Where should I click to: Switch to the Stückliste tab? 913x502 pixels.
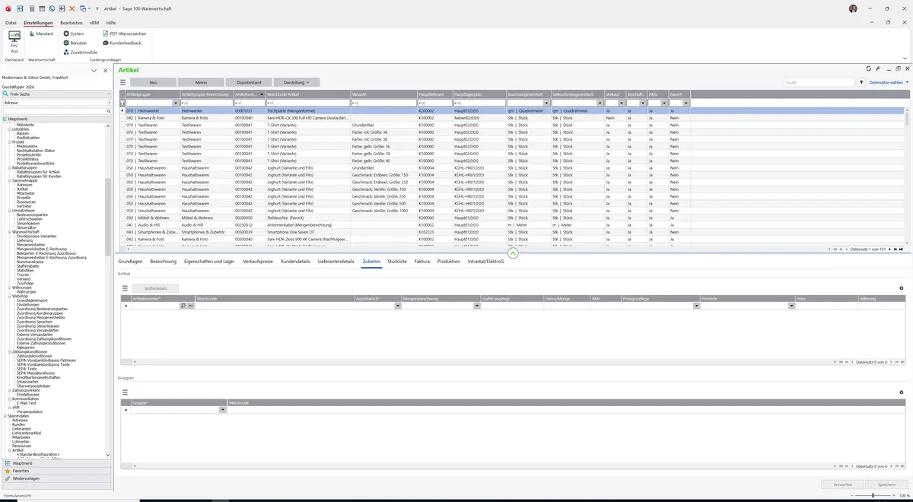397,261
